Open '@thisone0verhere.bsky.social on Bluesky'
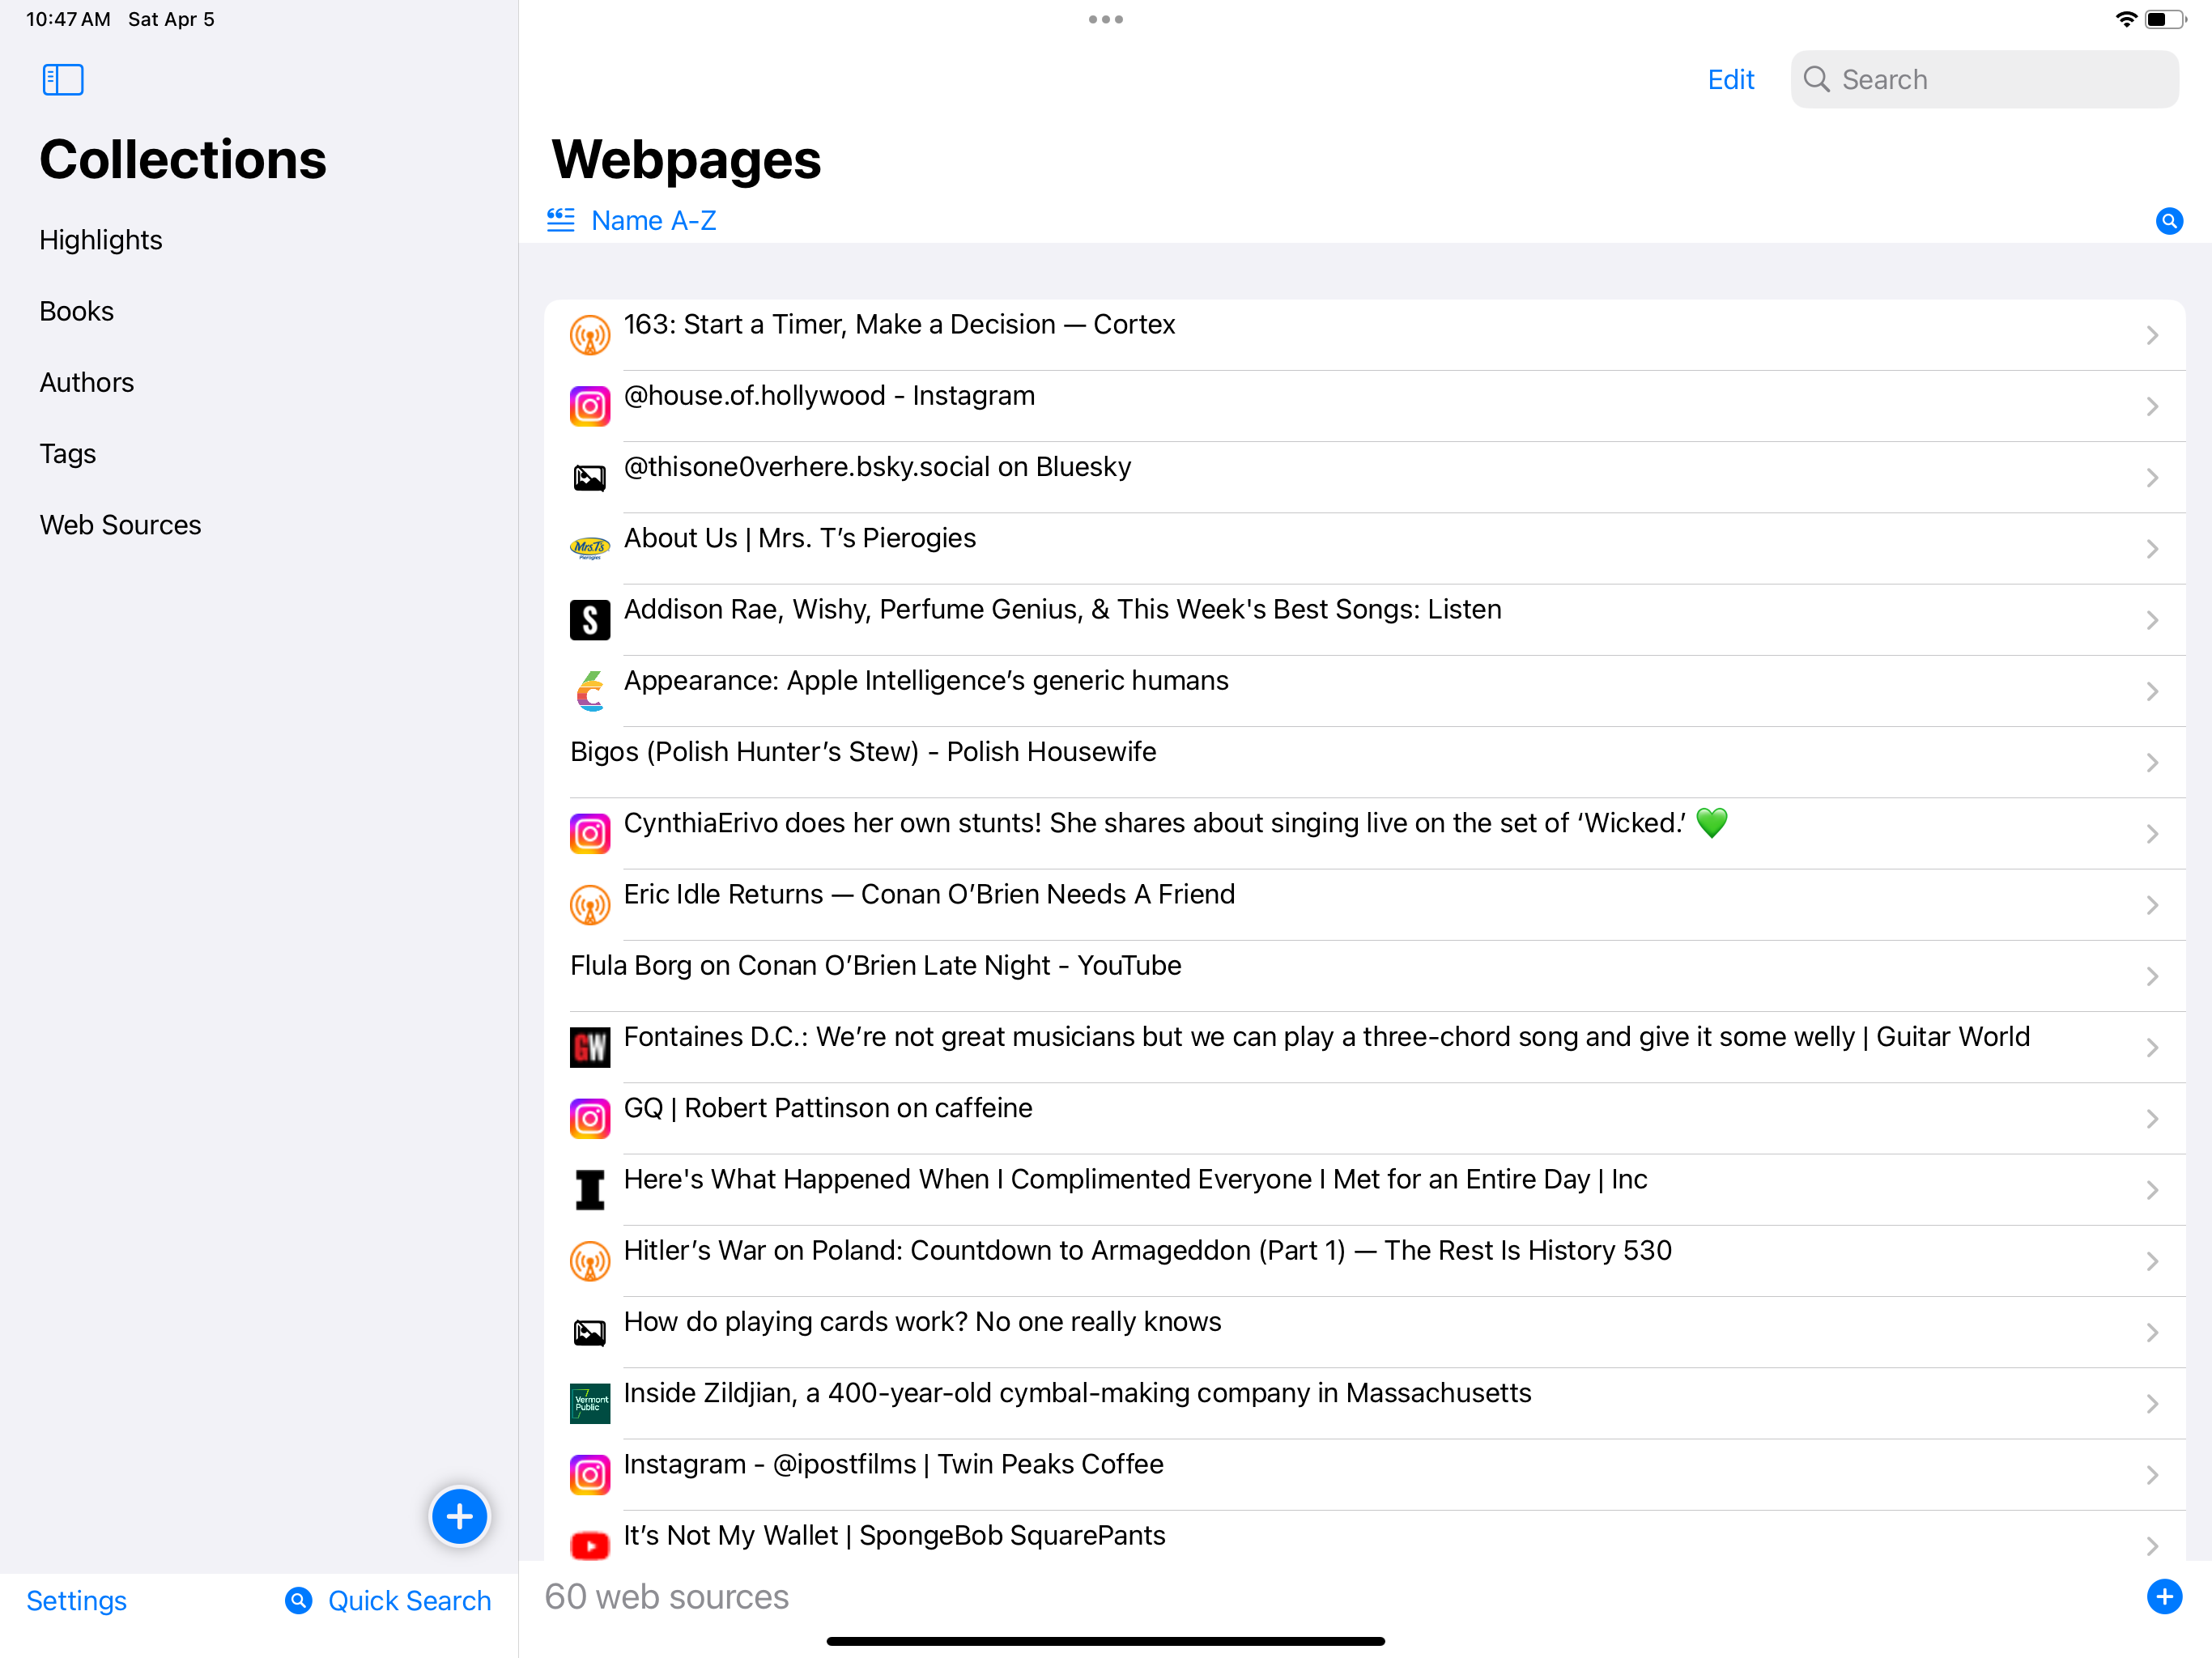Viewport: 2212px width, 1658px height. 1364,477
